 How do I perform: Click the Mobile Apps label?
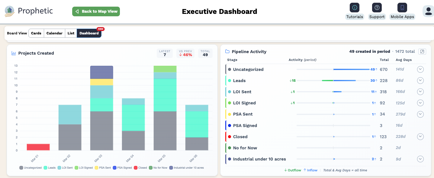402,17
